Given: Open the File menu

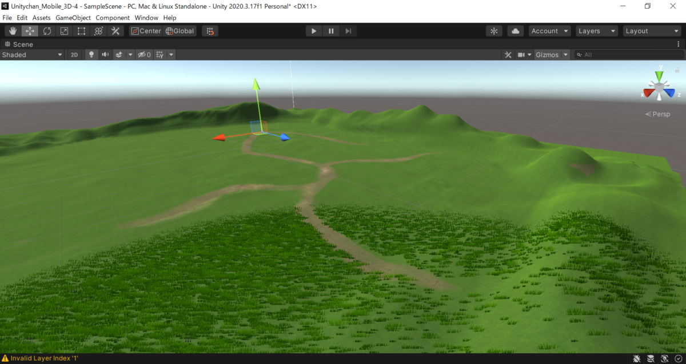Looking at the screenshot, I should coord(7,18).
